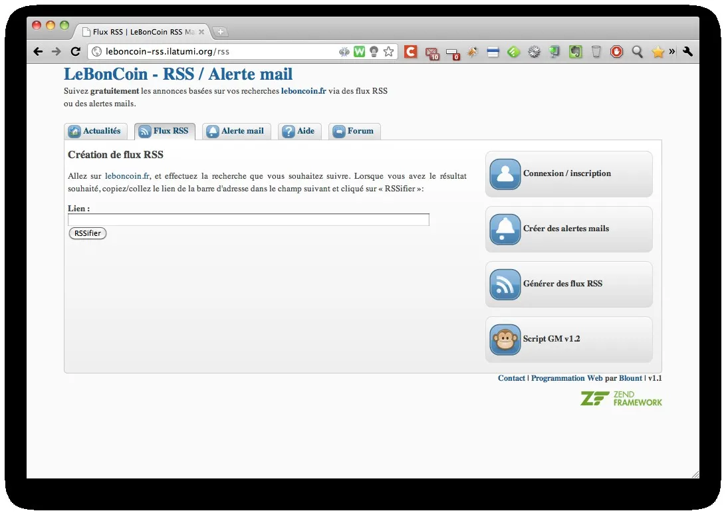Screen dimensions: 726x515
Task: Go back using the browser back arrow
Action: (x=38, y=51)
